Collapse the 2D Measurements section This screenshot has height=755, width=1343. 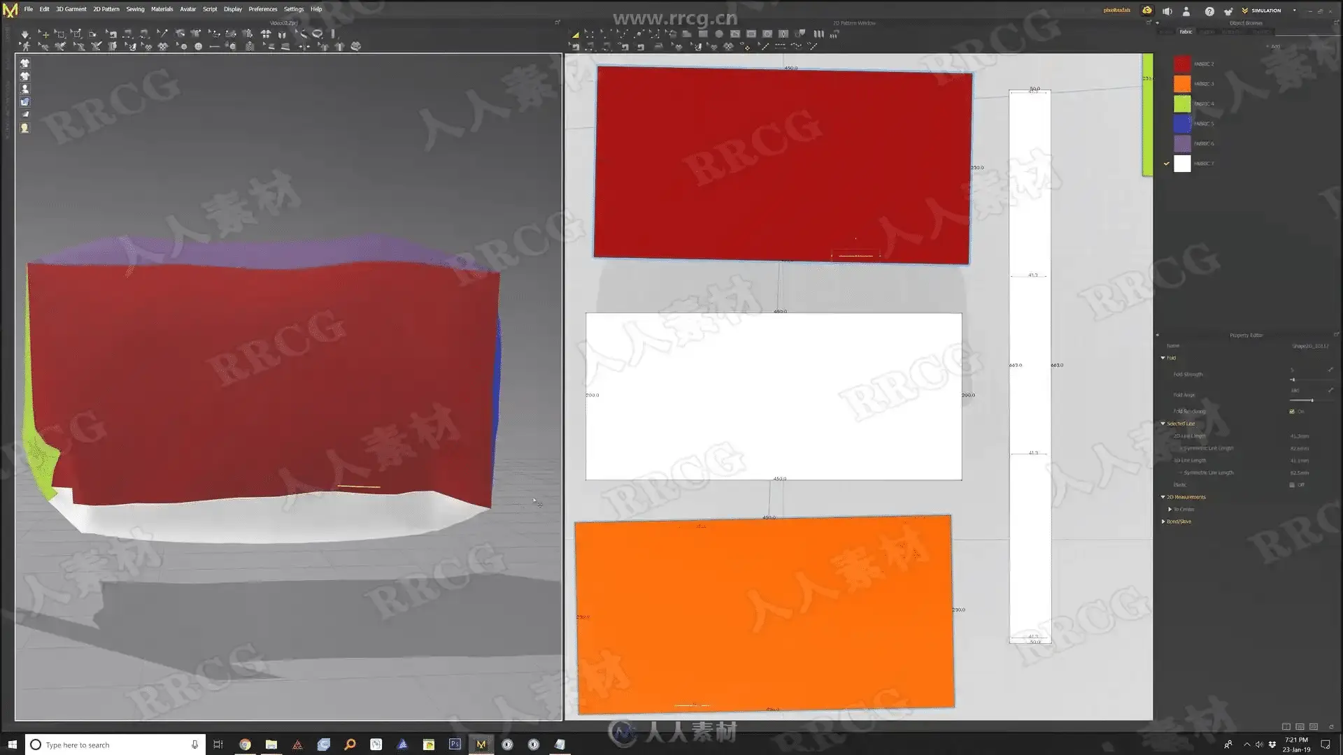[x=1163, y=497]
